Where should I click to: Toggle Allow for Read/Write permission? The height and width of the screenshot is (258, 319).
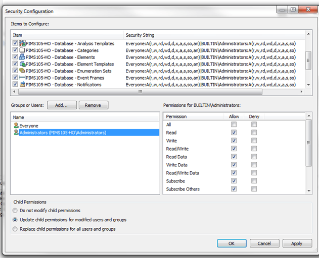coord(234,149)
